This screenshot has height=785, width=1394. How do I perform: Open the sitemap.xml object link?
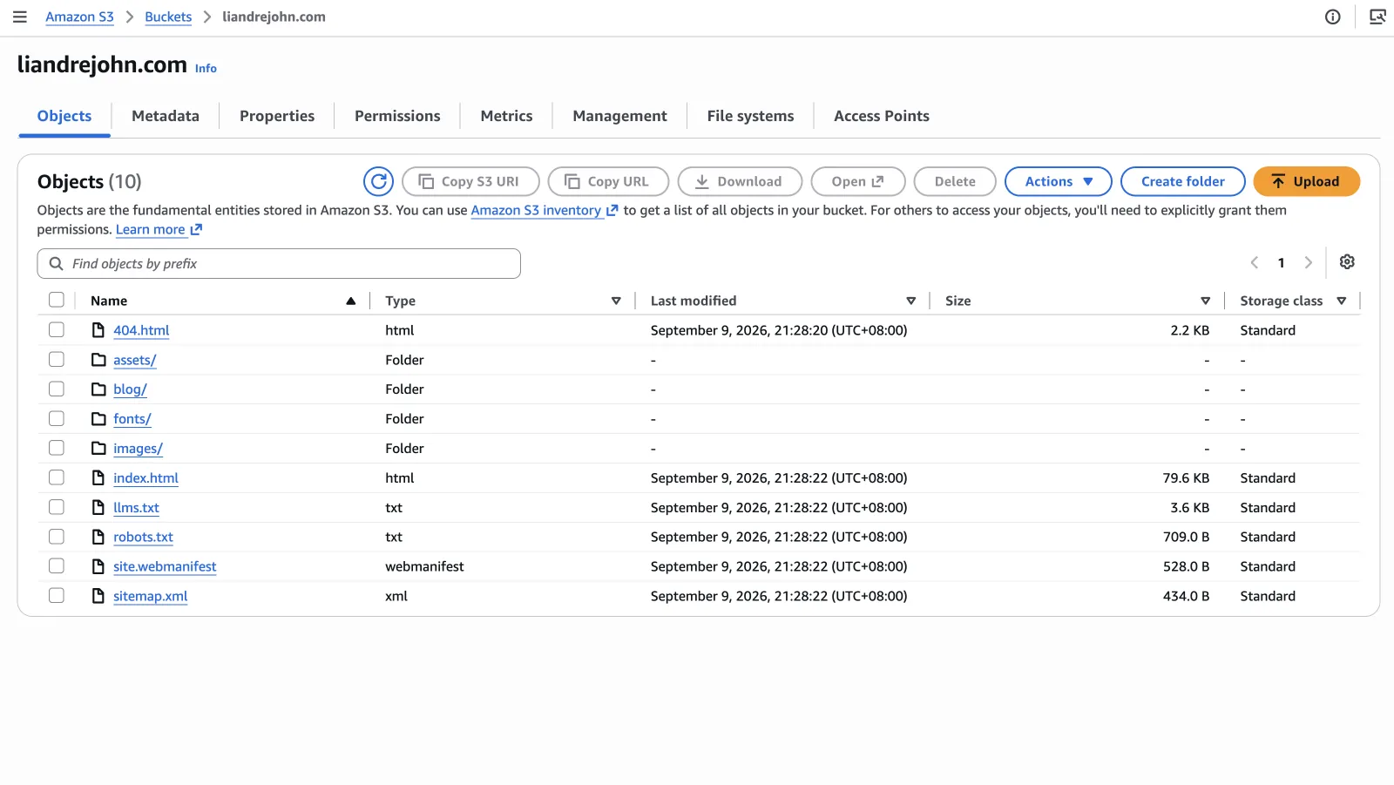(x=151, y=596)
